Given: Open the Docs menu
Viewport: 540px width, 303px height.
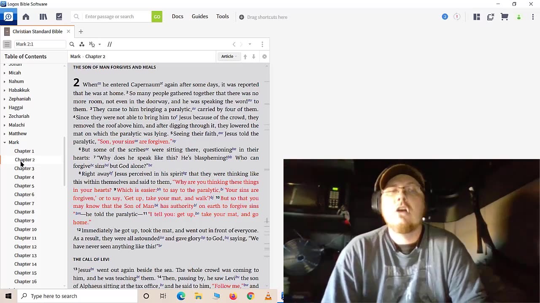Looking at the screenshot, I should (x=178, y=16).
